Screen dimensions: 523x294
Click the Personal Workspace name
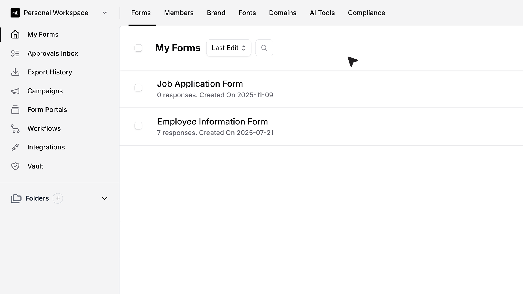[x=56, y=13]
